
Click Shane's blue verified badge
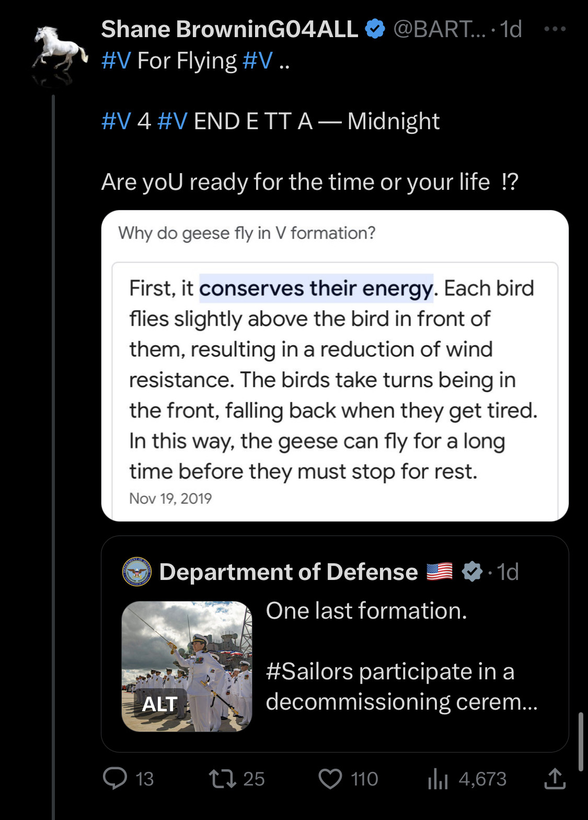(375, 29)
